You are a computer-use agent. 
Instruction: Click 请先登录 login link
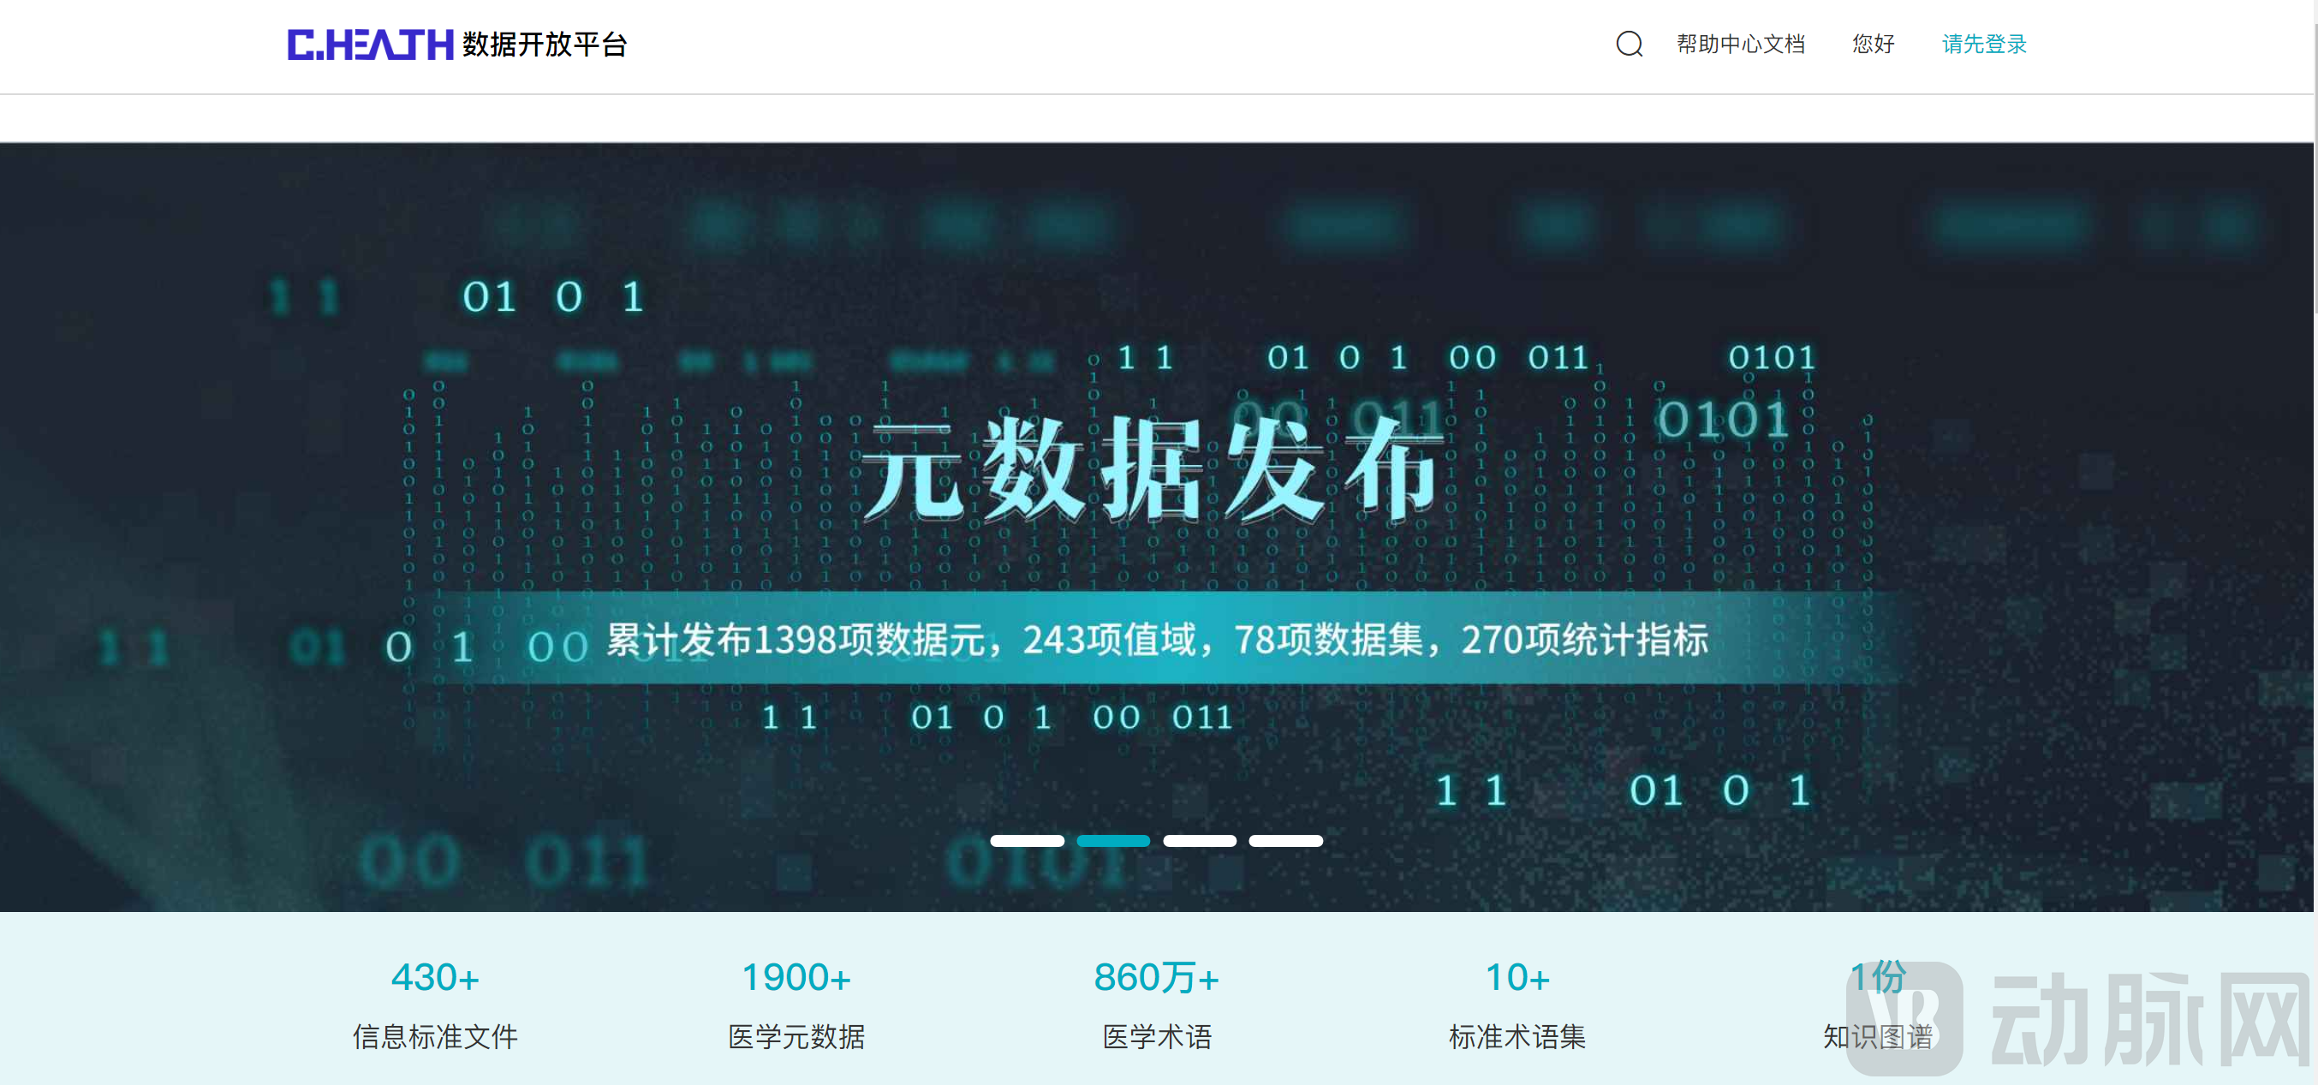point(1983,44)
